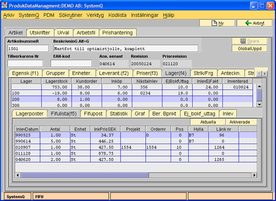Click the greyed Spara button
The width and height of the screenshot is (276, 201).
[x=249, y=41]
